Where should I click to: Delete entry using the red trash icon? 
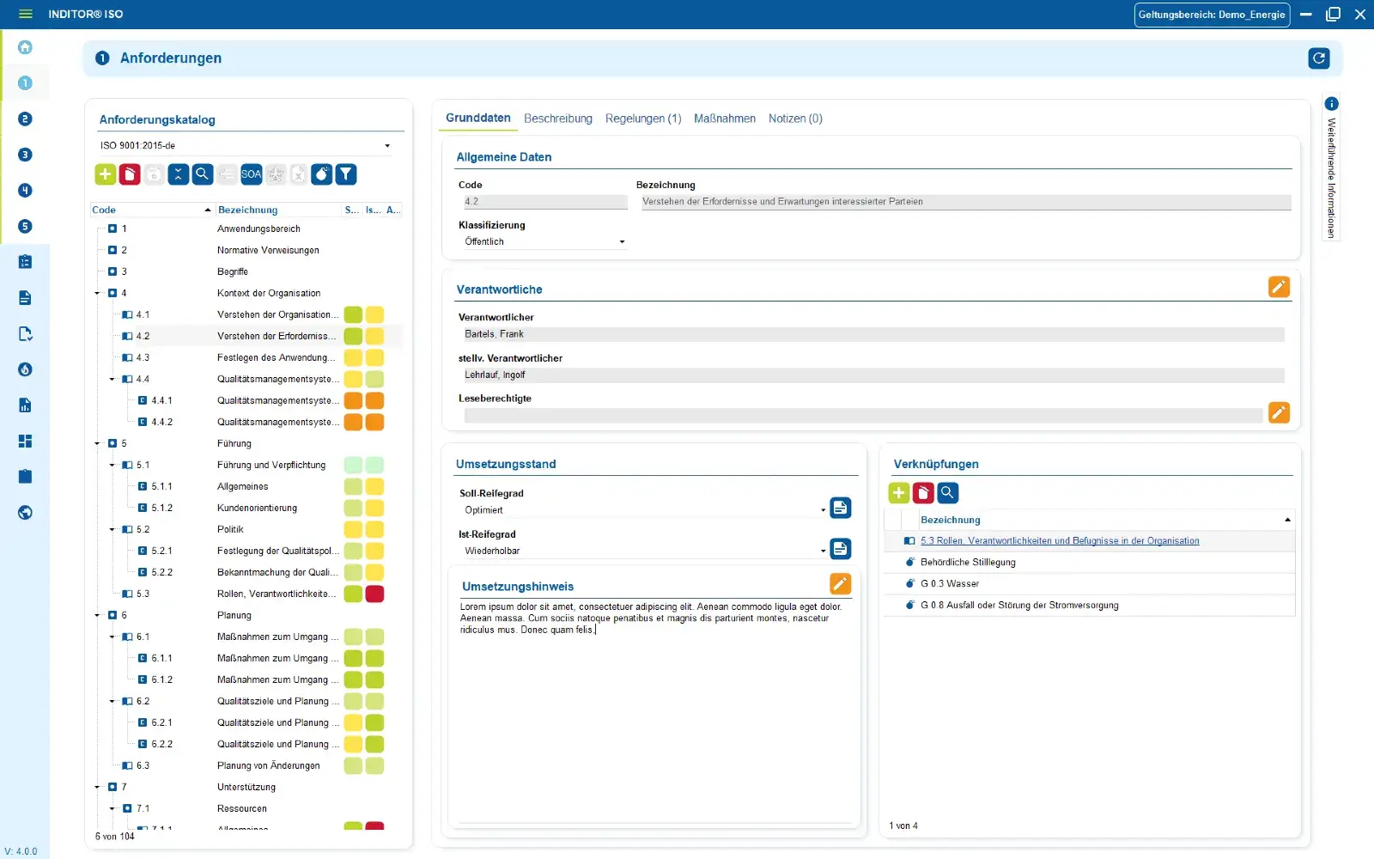click(130, 174)
